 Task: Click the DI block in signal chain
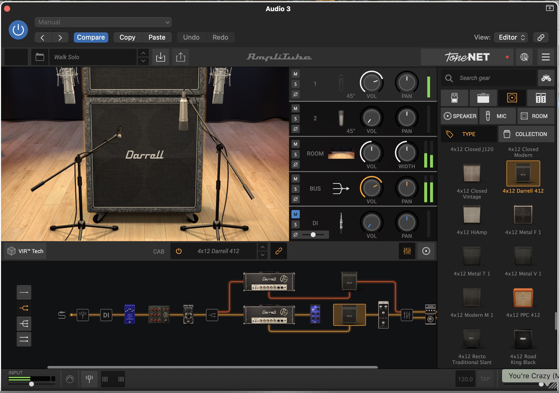[x=106, y=315]
